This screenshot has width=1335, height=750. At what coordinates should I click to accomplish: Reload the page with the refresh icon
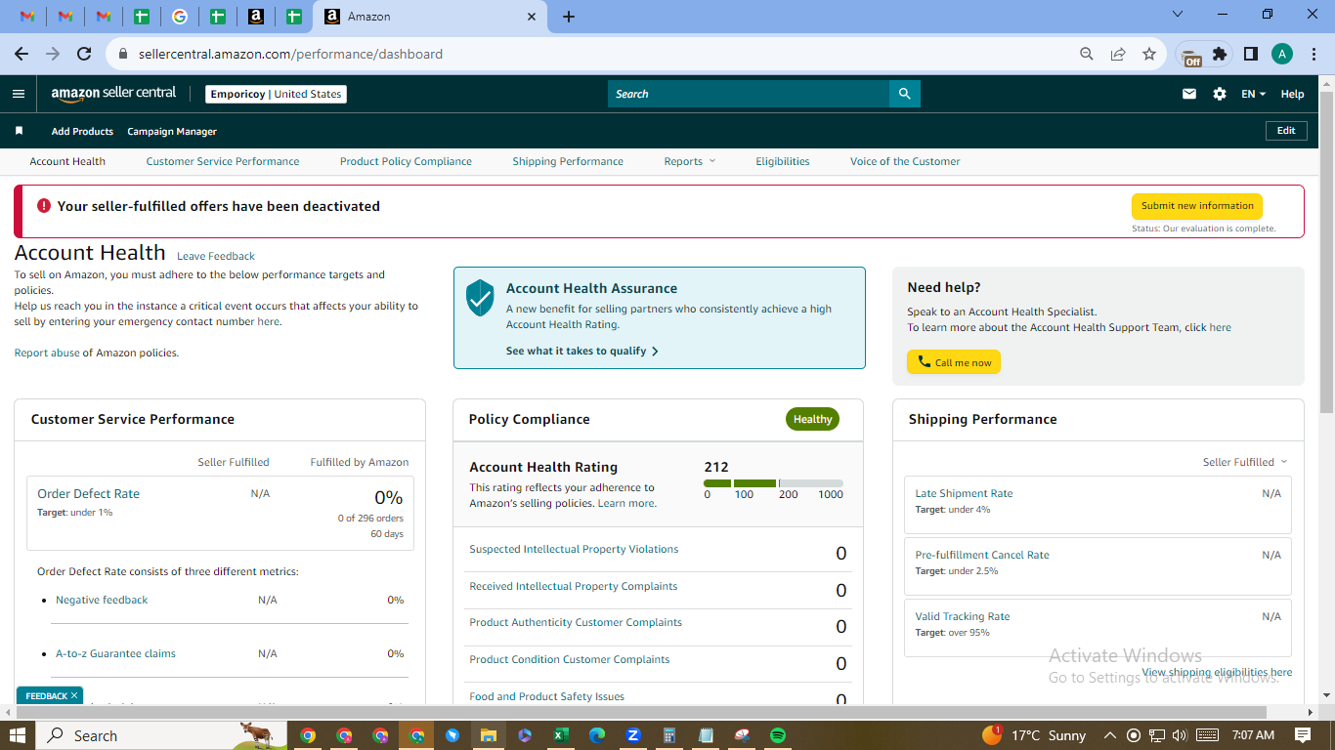[84, 54]
